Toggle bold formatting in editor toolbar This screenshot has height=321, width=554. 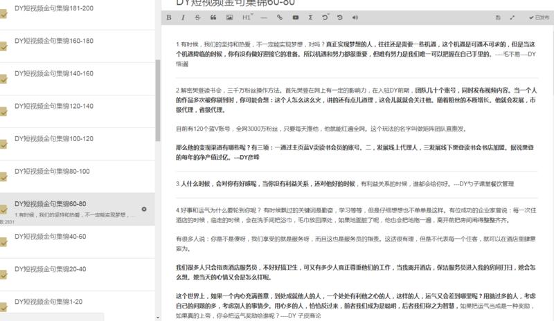[x=169, y=17]
